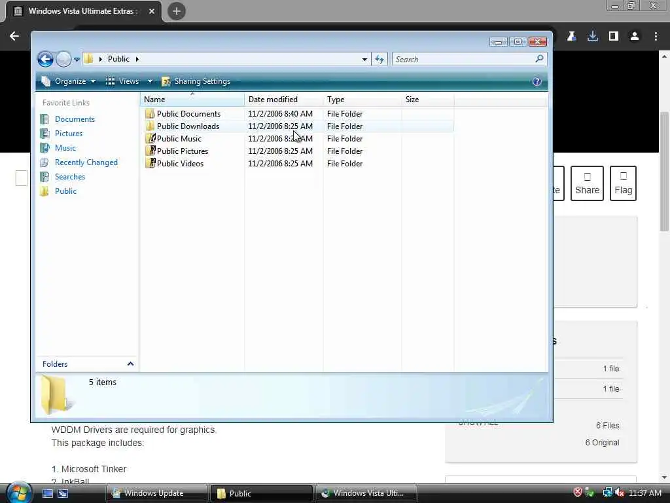Click the taskbar clock 11:37 AM
This screenshot has height=503, width=670.
[x=645, y=493]
